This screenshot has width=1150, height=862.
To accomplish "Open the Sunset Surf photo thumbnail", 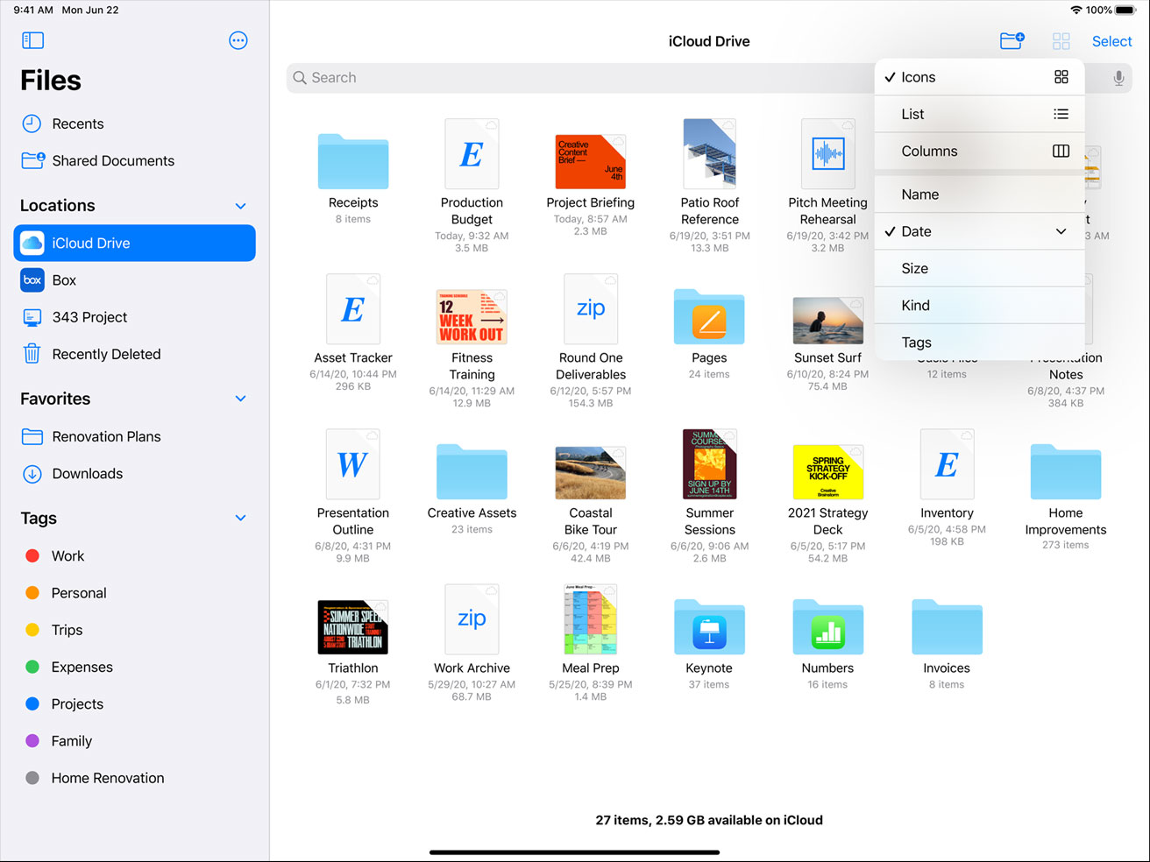I will (x=828, y=321).
